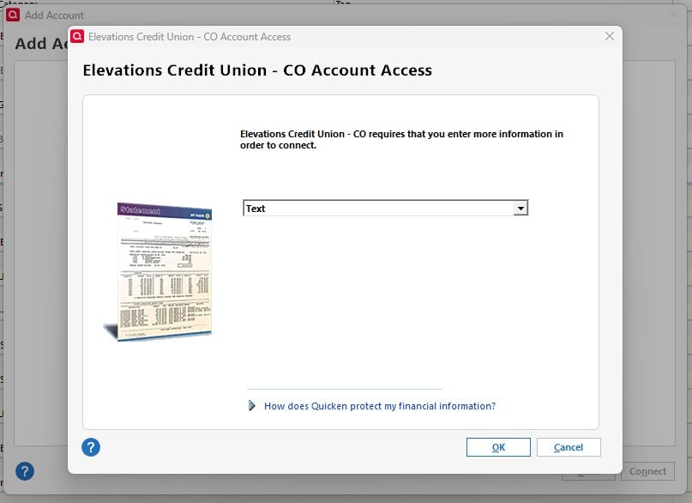Click the help icon in the Add Account window
The height and width of the screenshot is (503, 692).
click(x=25, y=471)
